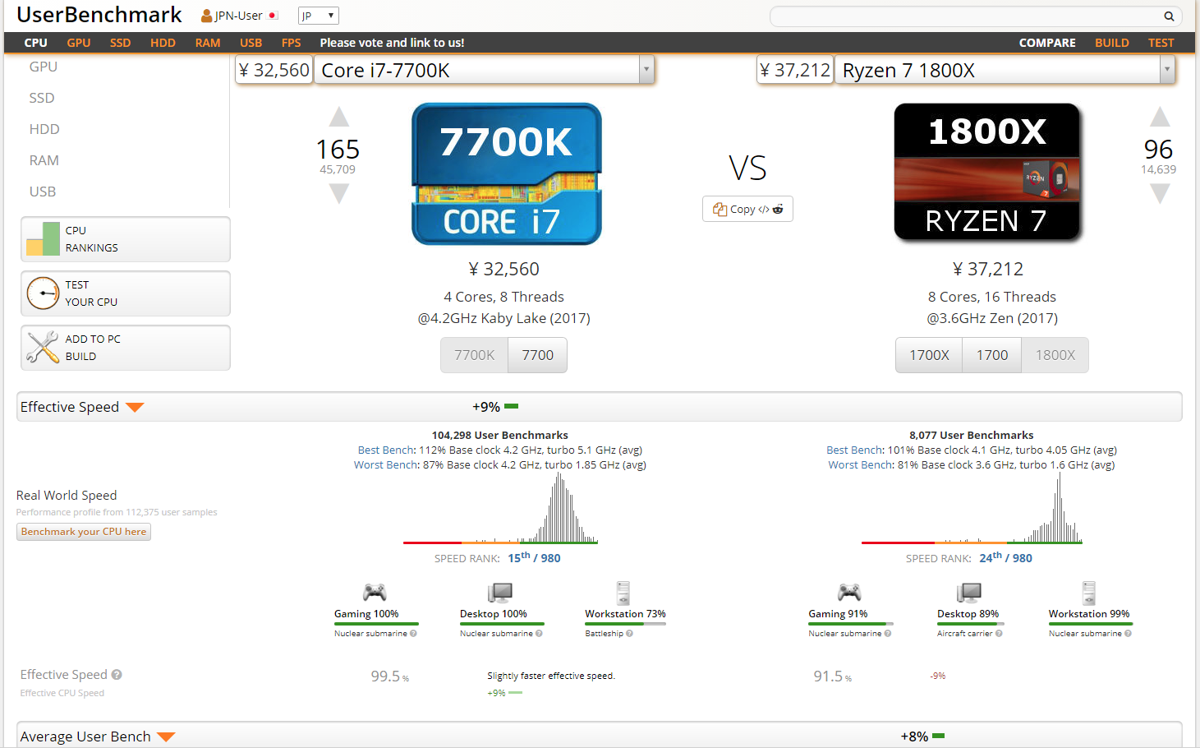Upvote the Ryzen 7 1800X
1200x748 pixels.
pyautogui.click(x=1160, y=117)
